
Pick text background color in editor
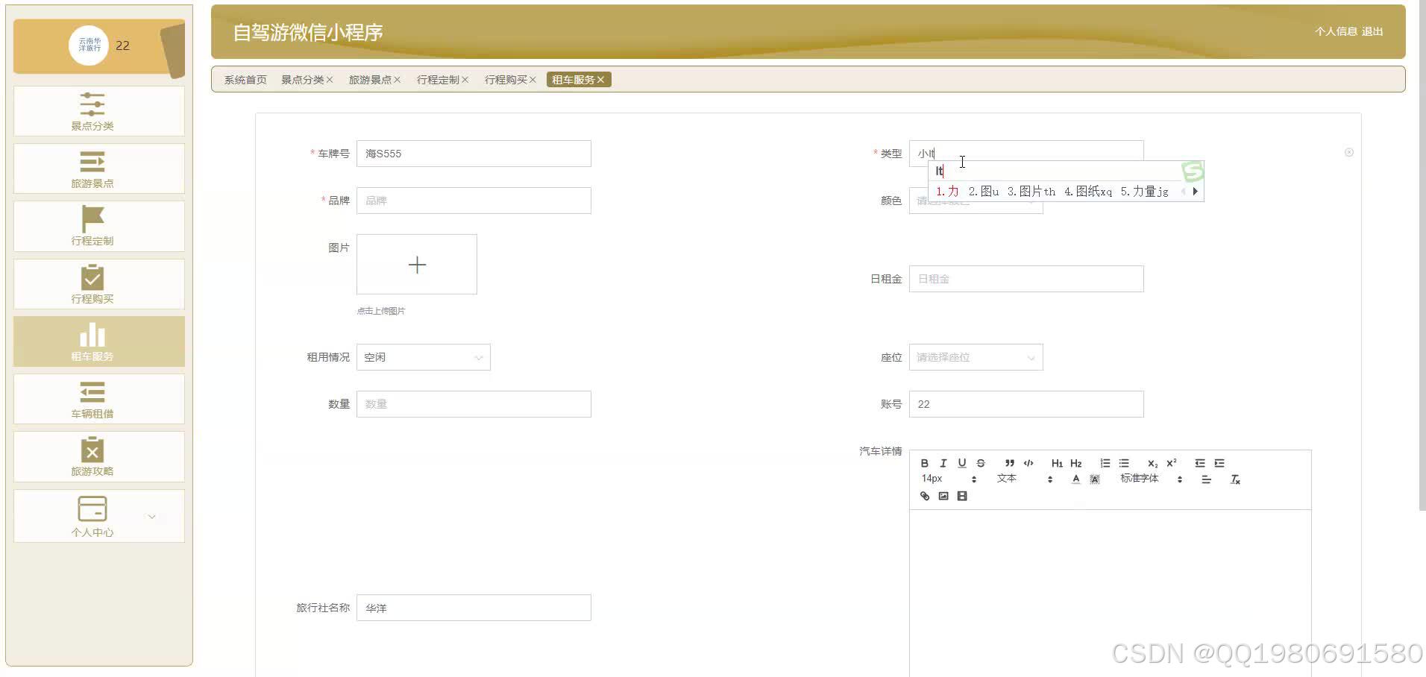[x=1095, y=479]
